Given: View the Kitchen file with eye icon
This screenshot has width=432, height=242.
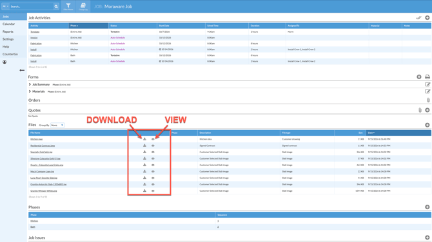Looking at the screenshot, I should (153, 139).
